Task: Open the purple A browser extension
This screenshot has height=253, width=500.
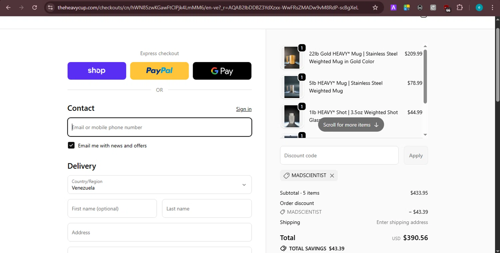Action: [x=393, y=7]
